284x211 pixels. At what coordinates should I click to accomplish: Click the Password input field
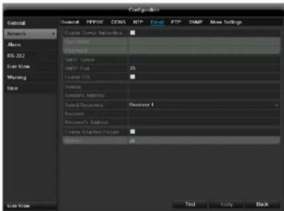(x=204, y=50)
